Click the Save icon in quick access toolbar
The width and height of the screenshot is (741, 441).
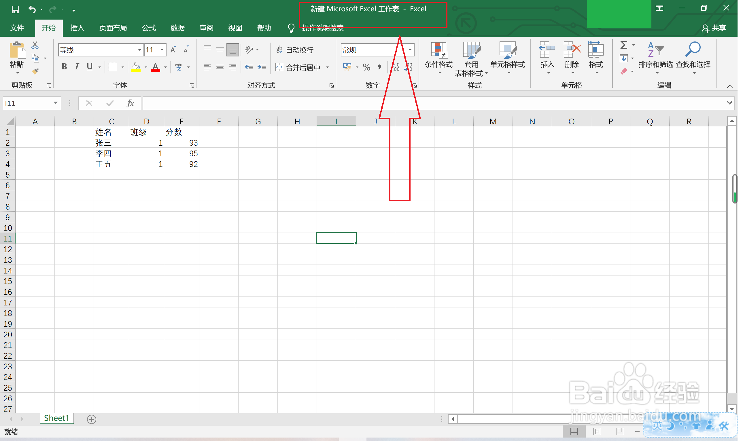pos(15,9)
